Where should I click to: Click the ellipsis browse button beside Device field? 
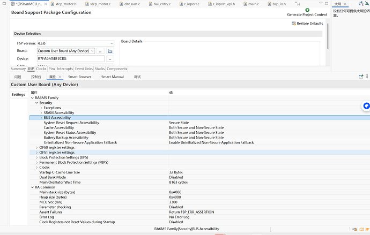[110, 59]
